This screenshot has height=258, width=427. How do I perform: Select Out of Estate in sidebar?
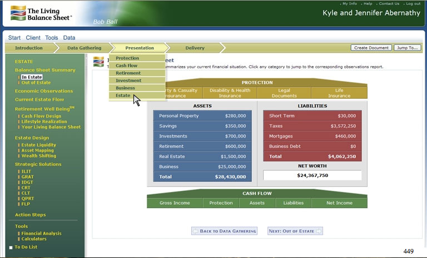point(36,83)
